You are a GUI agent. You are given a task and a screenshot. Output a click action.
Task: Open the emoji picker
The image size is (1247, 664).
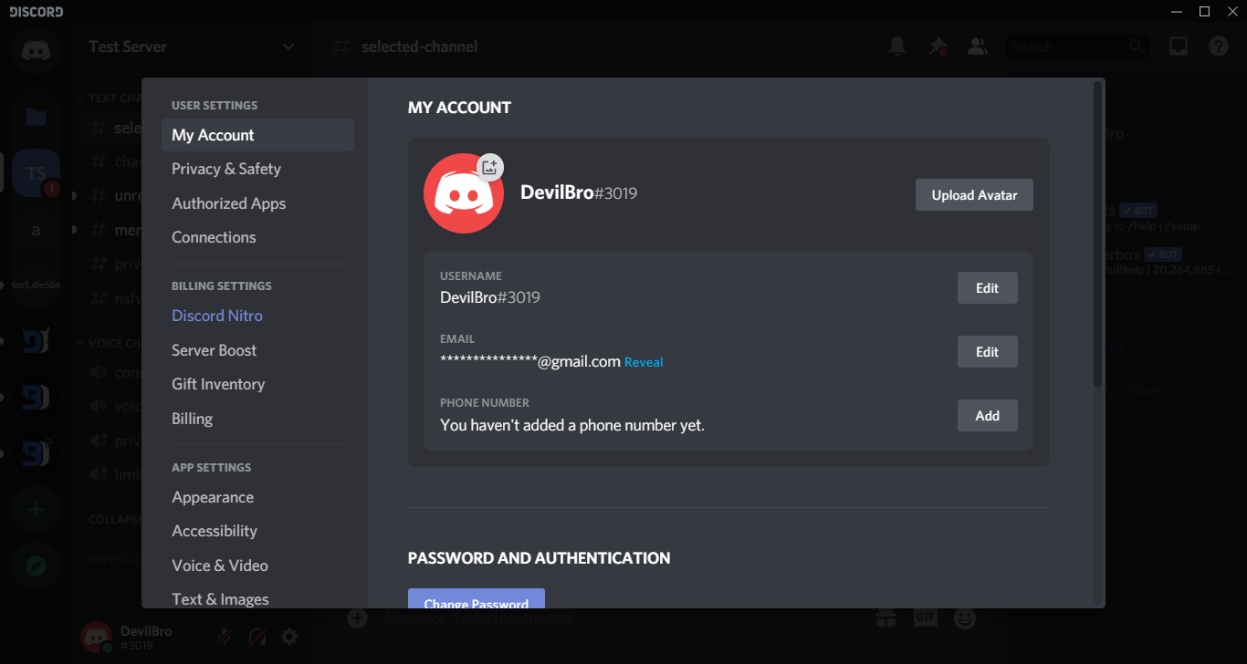964,618
